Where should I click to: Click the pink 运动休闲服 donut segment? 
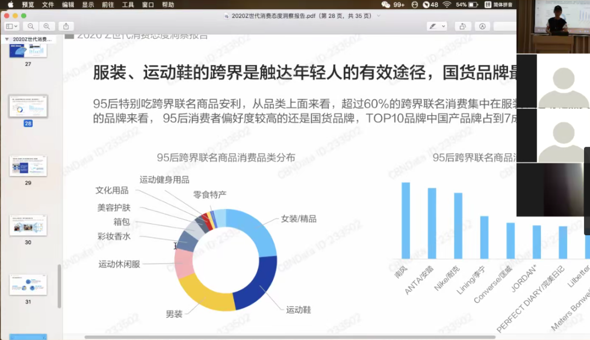(184, 263)
